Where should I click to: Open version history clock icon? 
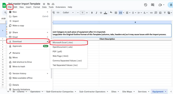(x=146, y=5)
